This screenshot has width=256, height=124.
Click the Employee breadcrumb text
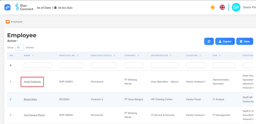pos(17,22)
